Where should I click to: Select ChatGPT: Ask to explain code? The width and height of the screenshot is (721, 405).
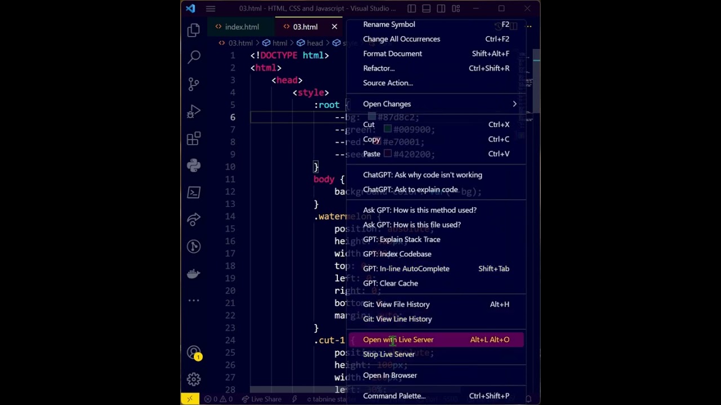[x=437, y=190]
